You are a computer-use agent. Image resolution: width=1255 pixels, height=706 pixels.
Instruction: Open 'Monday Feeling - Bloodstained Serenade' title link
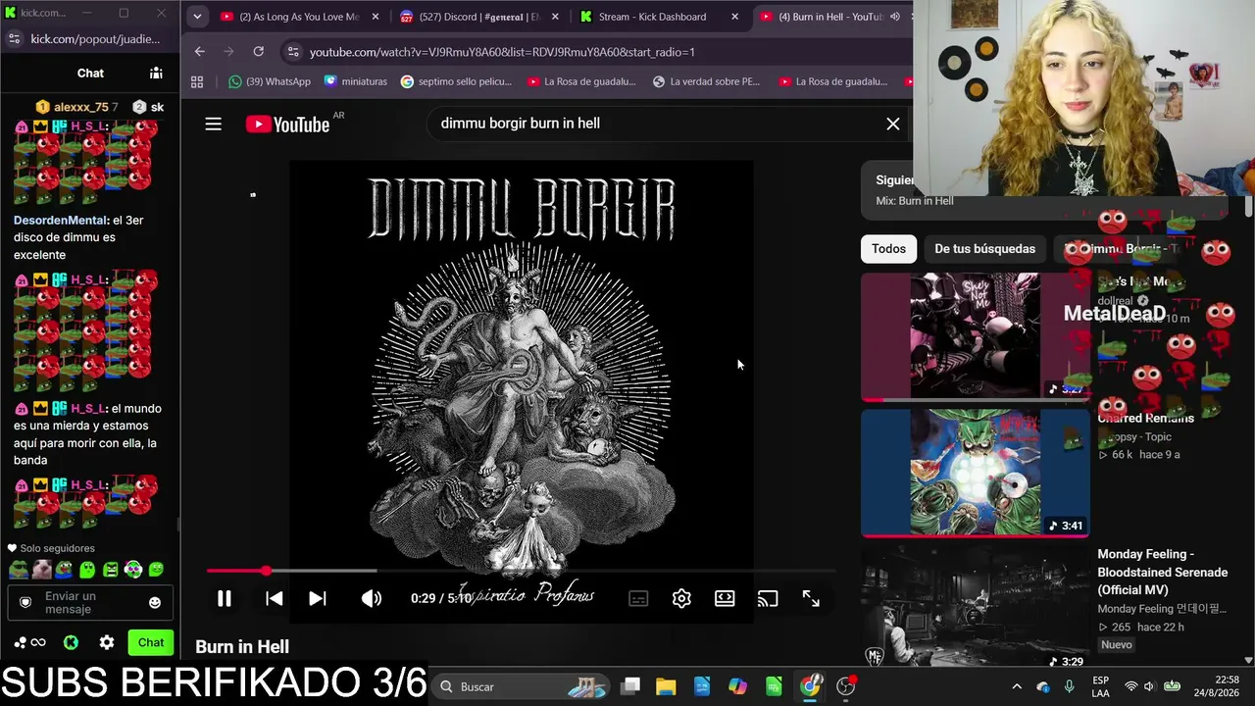[x=1162, y=572]
